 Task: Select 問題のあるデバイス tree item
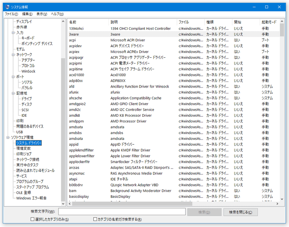point(30,126)
